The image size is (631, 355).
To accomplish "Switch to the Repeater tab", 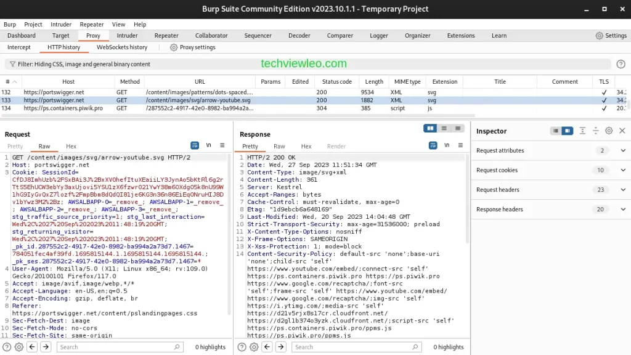I will [166, 36].
